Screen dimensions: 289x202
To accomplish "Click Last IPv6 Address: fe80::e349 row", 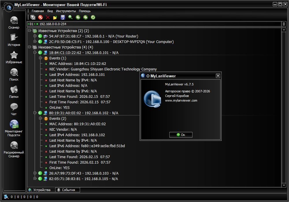I will pyautogui.click(x=87, y=146).
